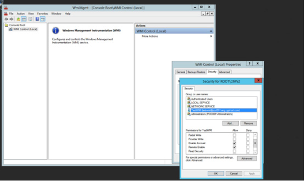The image size is (305, 181).
Task: Click the blue information icon in center pane
Action: coord(56,31)
